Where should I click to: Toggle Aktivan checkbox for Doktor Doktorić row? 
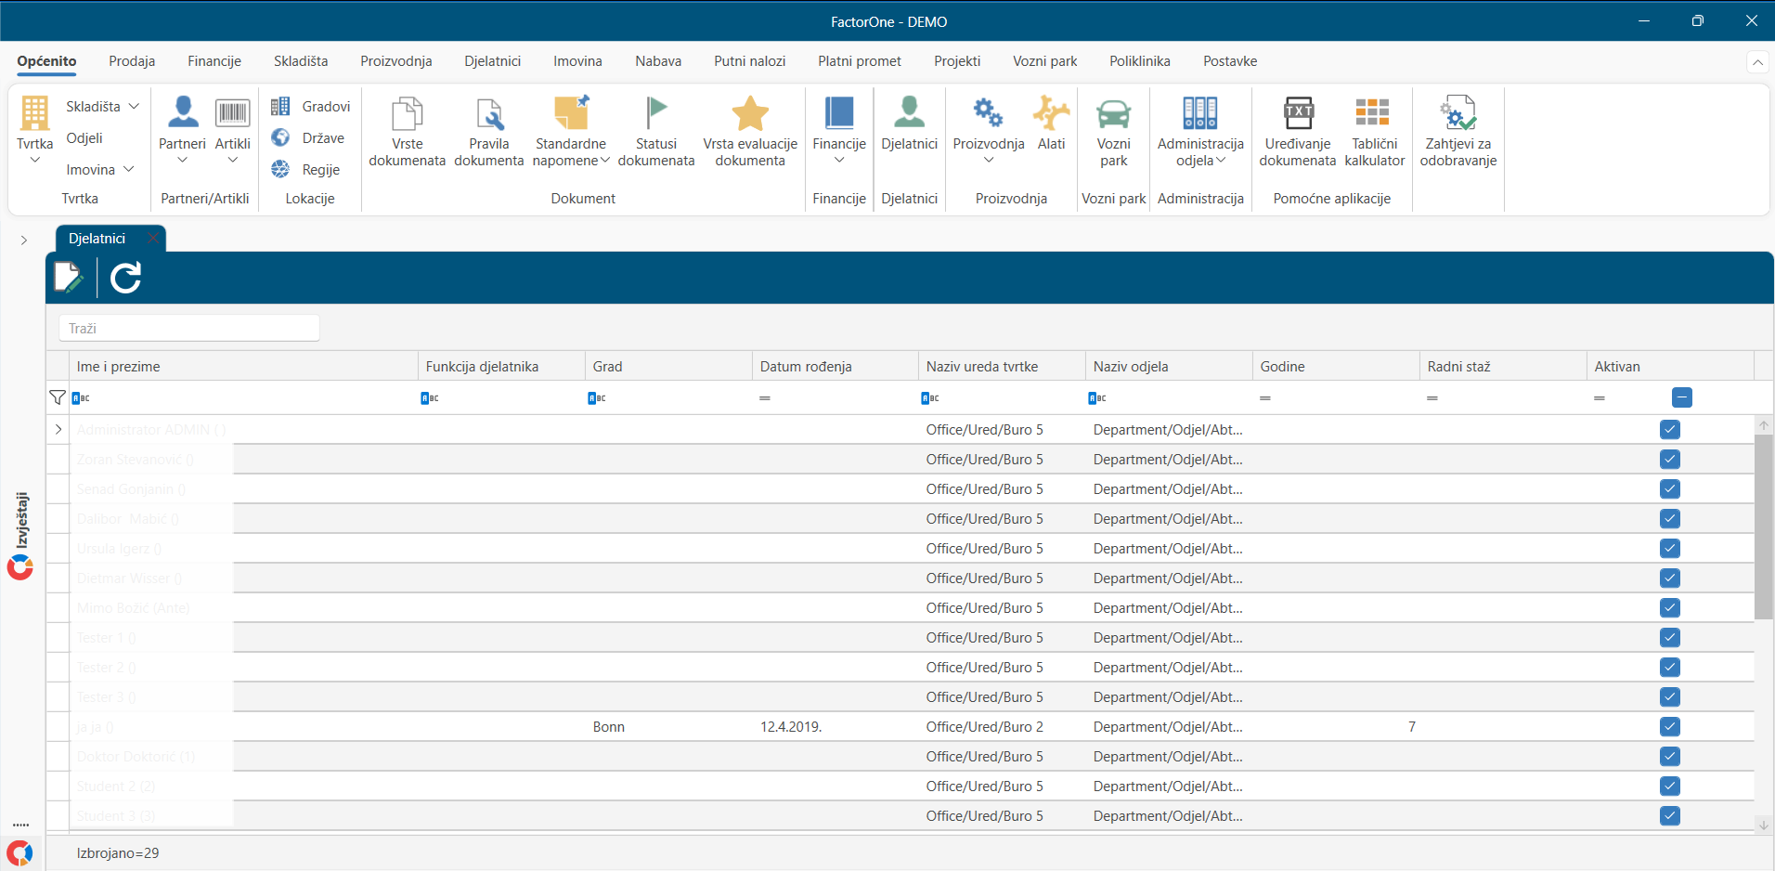(1669, 757)
